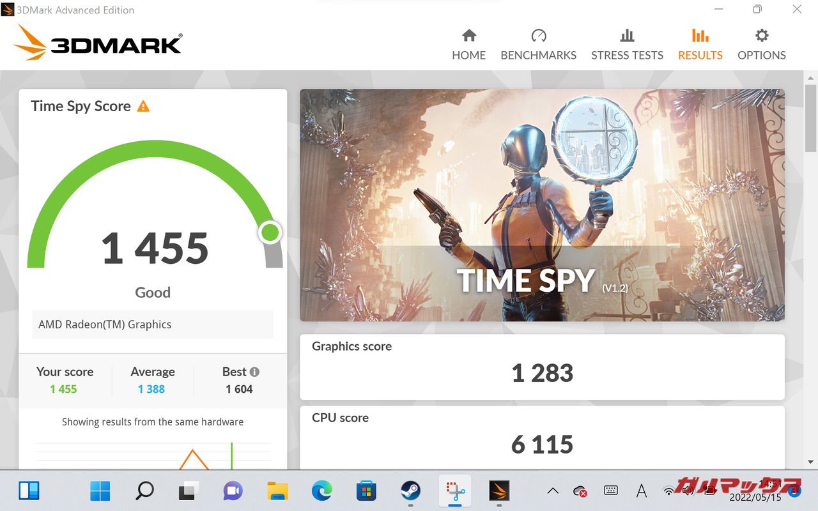Launch Steam from the taskbar
818x511 pixels.
click(410, 491)
